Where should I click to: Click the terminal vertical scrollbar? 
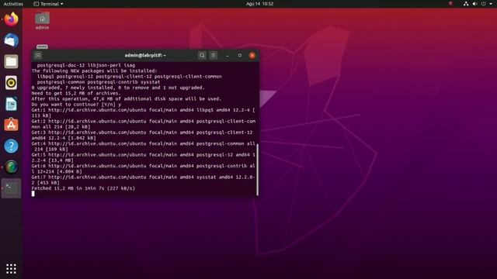click(x=257, y=170)
